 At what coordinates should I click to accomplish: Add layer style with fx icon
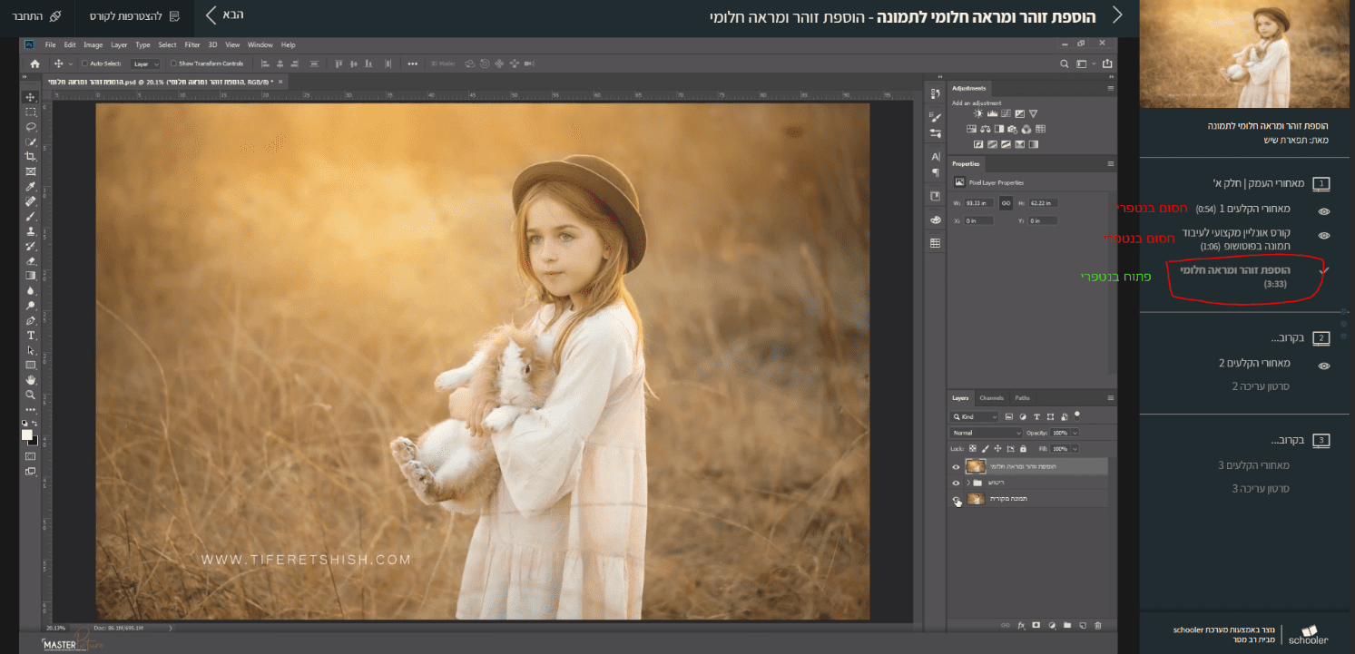(x=1021, y=625)
